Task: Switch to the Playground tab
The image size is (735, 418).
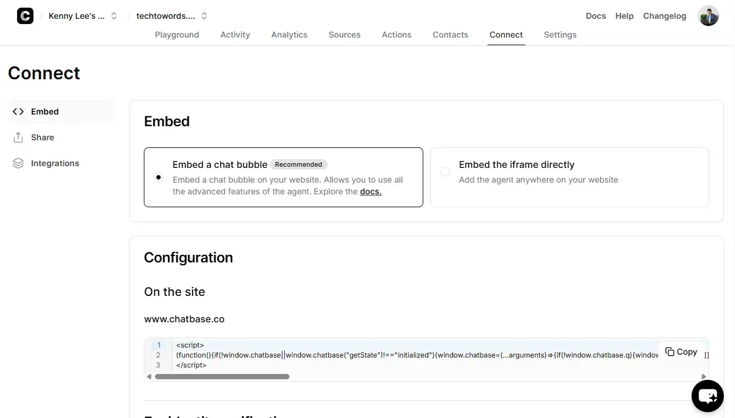Action: pos(177,35)
